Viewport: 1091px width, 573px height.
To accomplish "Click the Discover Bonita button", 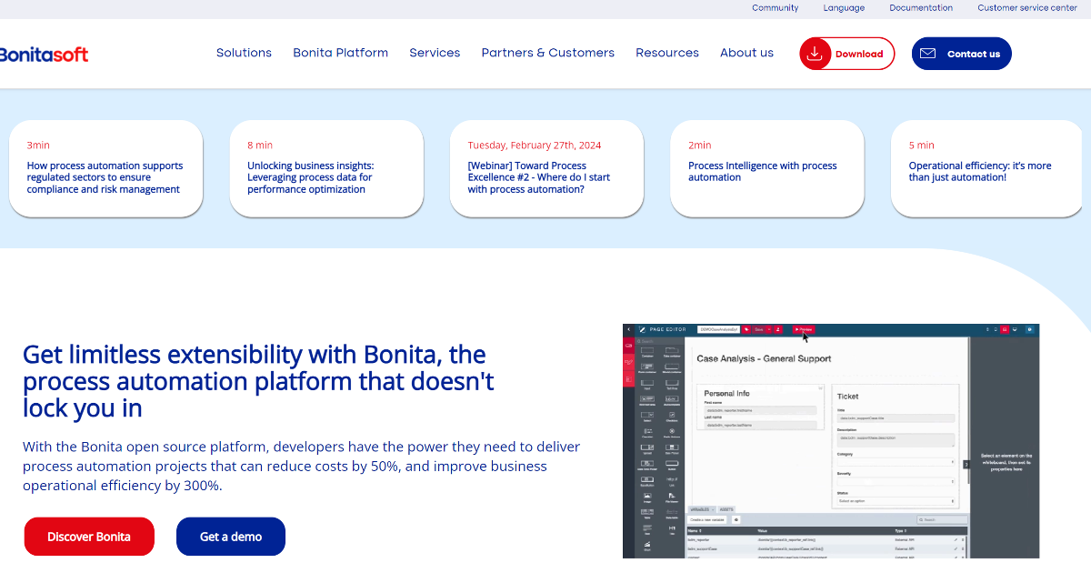I will 89,537.
